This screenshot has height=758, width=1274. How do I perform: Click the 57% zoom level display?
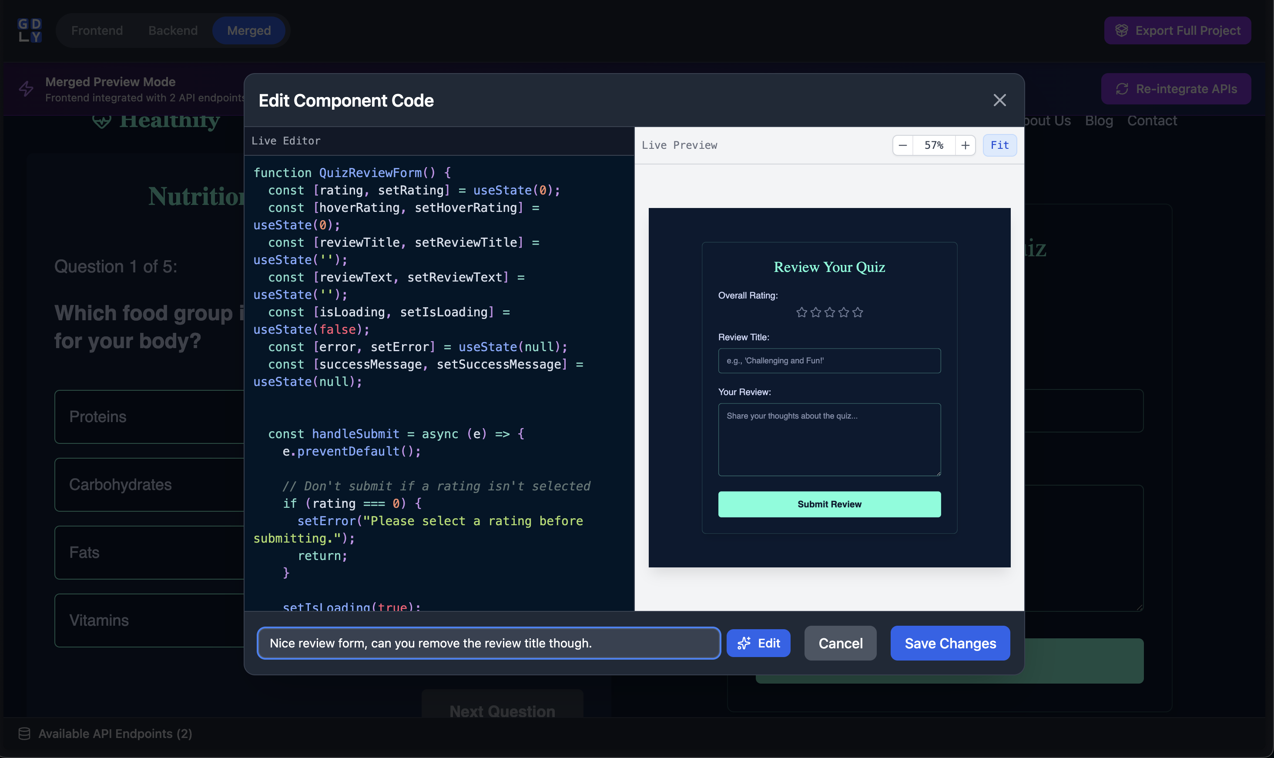click(x=933, y=146)
